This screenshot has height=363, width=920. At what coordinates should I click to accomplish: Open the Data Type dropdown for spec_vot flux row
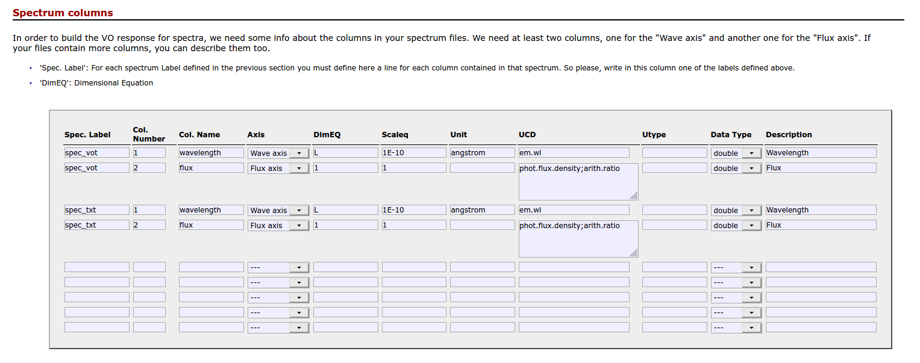pyautogui.click(x=736, y=168)
